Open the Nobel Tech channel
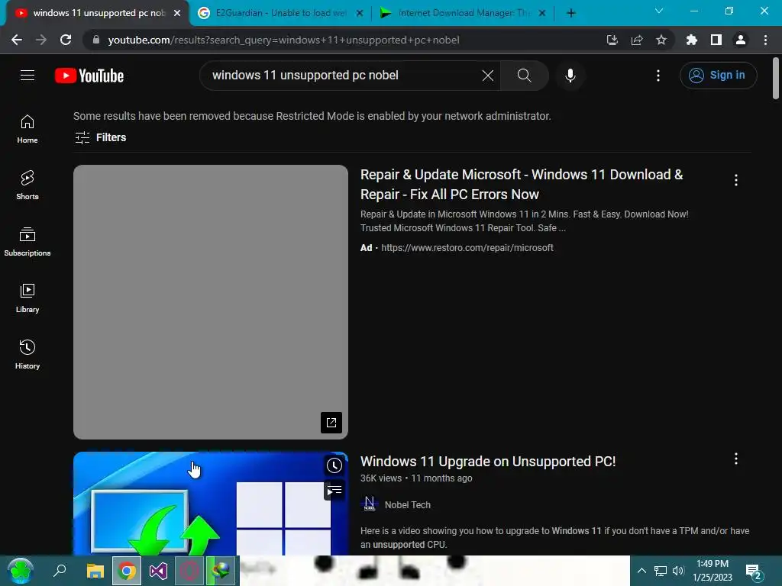782x586 pixels. pos(408,505)
